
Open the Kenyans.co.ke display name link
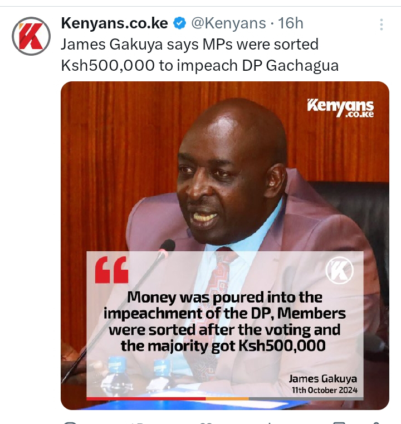click(x=115, y=23)
